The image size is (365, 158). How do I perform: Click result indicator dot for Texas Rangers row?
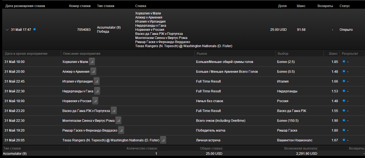(x=344, y=140)
